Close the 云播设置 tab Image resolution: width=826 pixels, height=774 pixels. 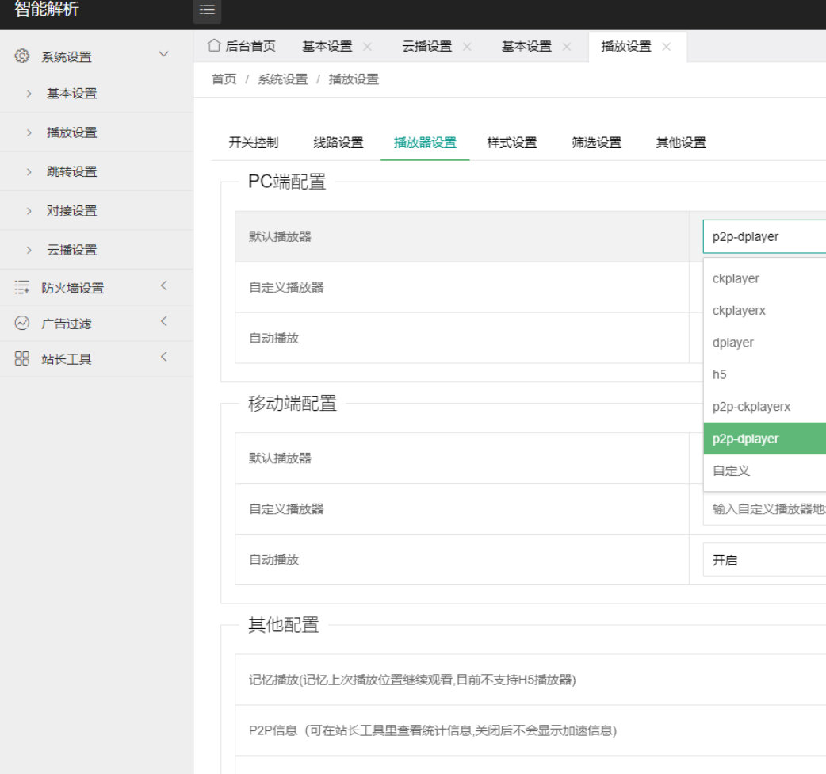tap(468, 46)
